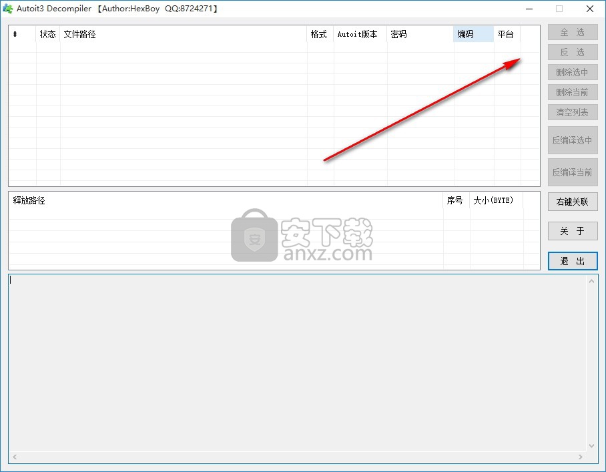The image size is (606, 472).
Task: Click the log horizontal scrollbar left arrow
Action: (15, 457)
